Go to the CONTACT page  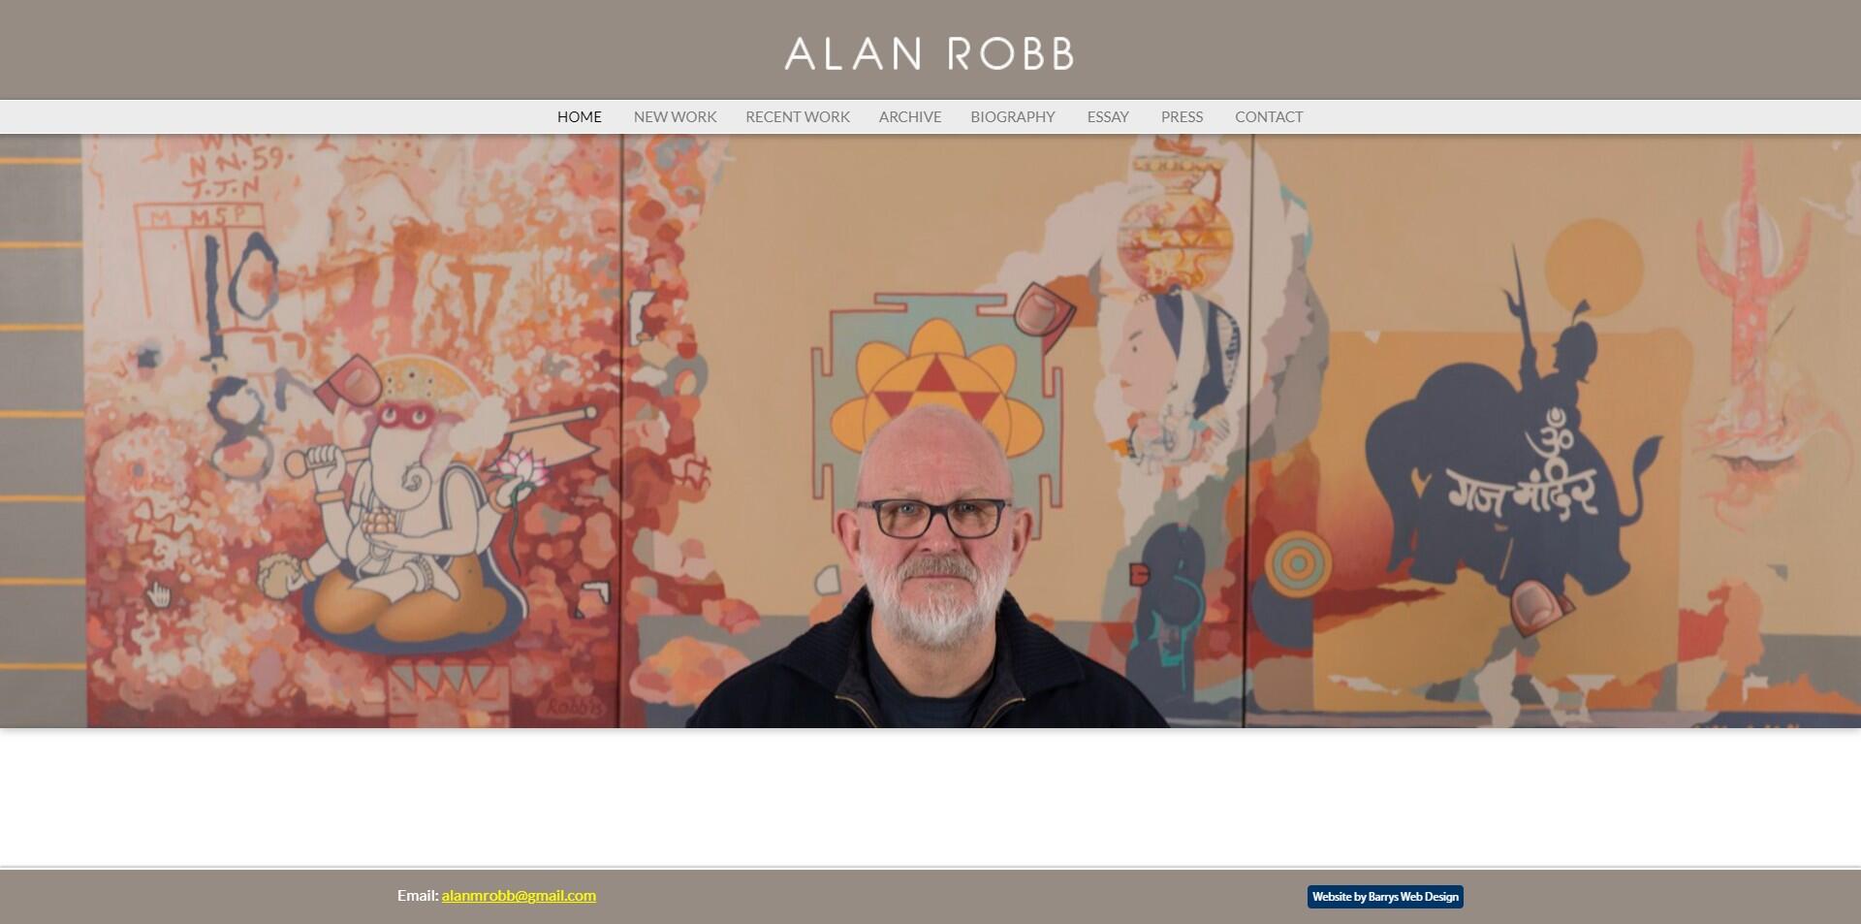(1268, 116)
